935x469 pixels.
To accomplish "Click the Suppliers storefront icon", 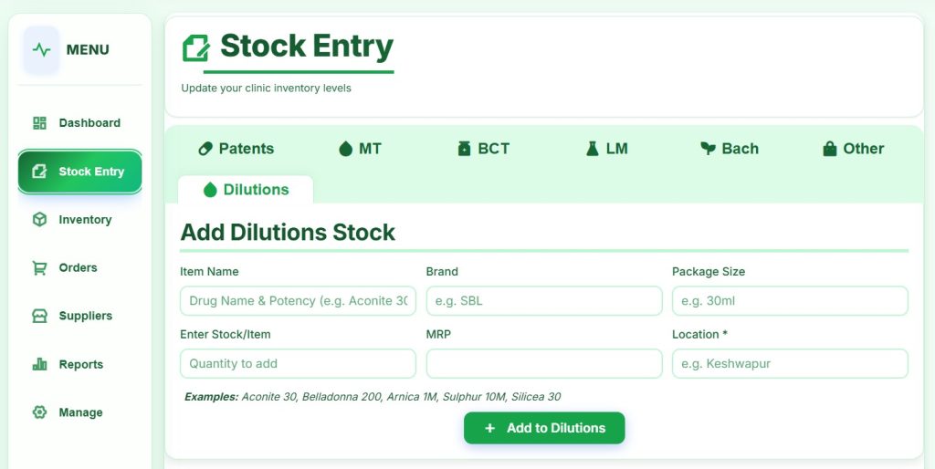I will 39,316.
